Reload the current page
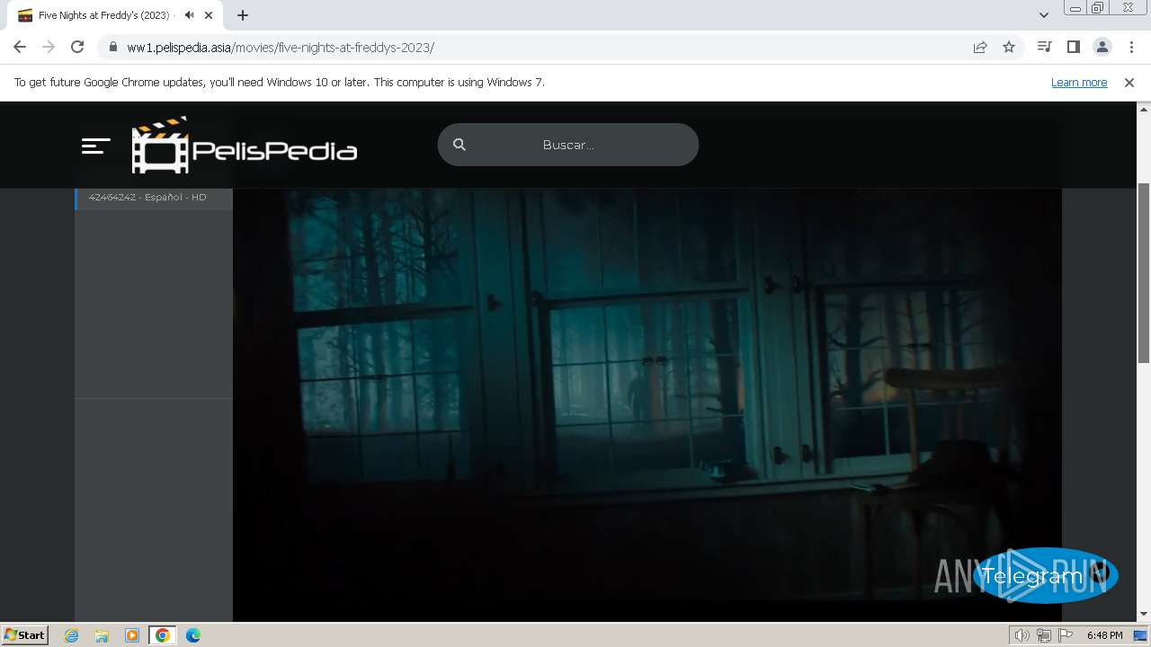Image resolution: width=1151 pixels, height=647 pixels. [77, 47]
